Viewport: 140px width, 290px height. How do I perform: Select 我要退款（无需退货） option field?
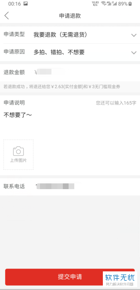[x=60, y=35]
